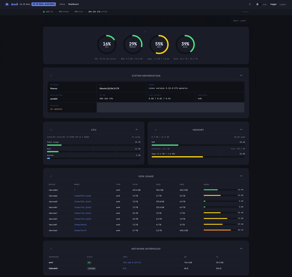Image resolution: width=292 pixels, height=277 pixels.
Task: Click the 26 updates packages text
Action: coord(56,109)
